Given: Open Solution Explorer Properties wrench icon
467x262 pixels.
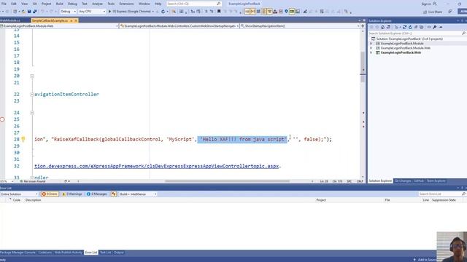Looking at the screenshot, I should coord(435,27).
